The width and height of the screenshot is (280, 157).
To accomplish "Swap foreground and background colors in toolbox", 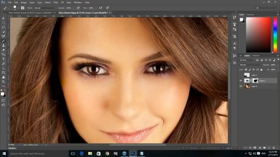I will [x=5, y=90].
